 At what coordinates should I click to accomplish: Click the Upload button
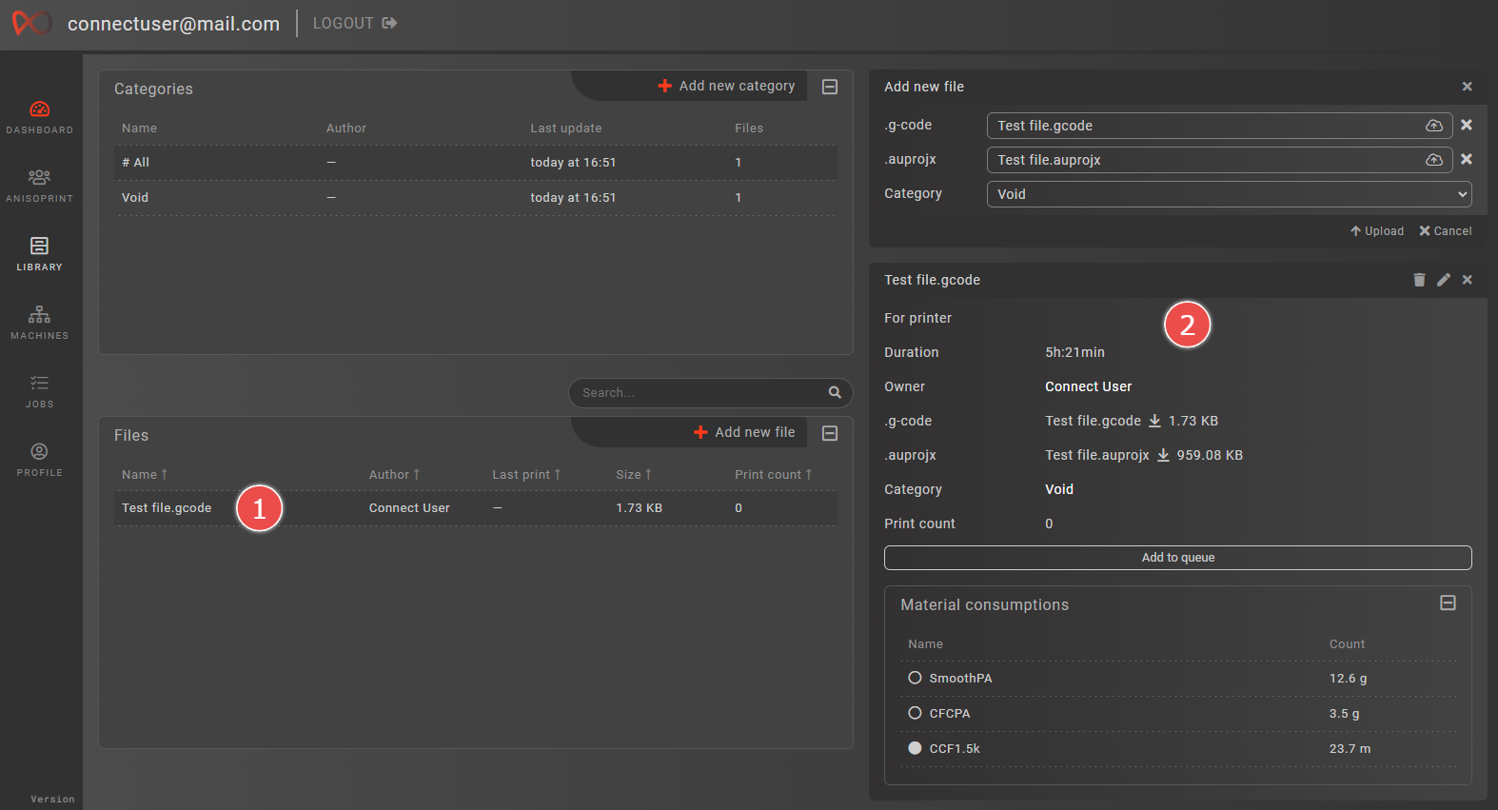[1377, 231]
